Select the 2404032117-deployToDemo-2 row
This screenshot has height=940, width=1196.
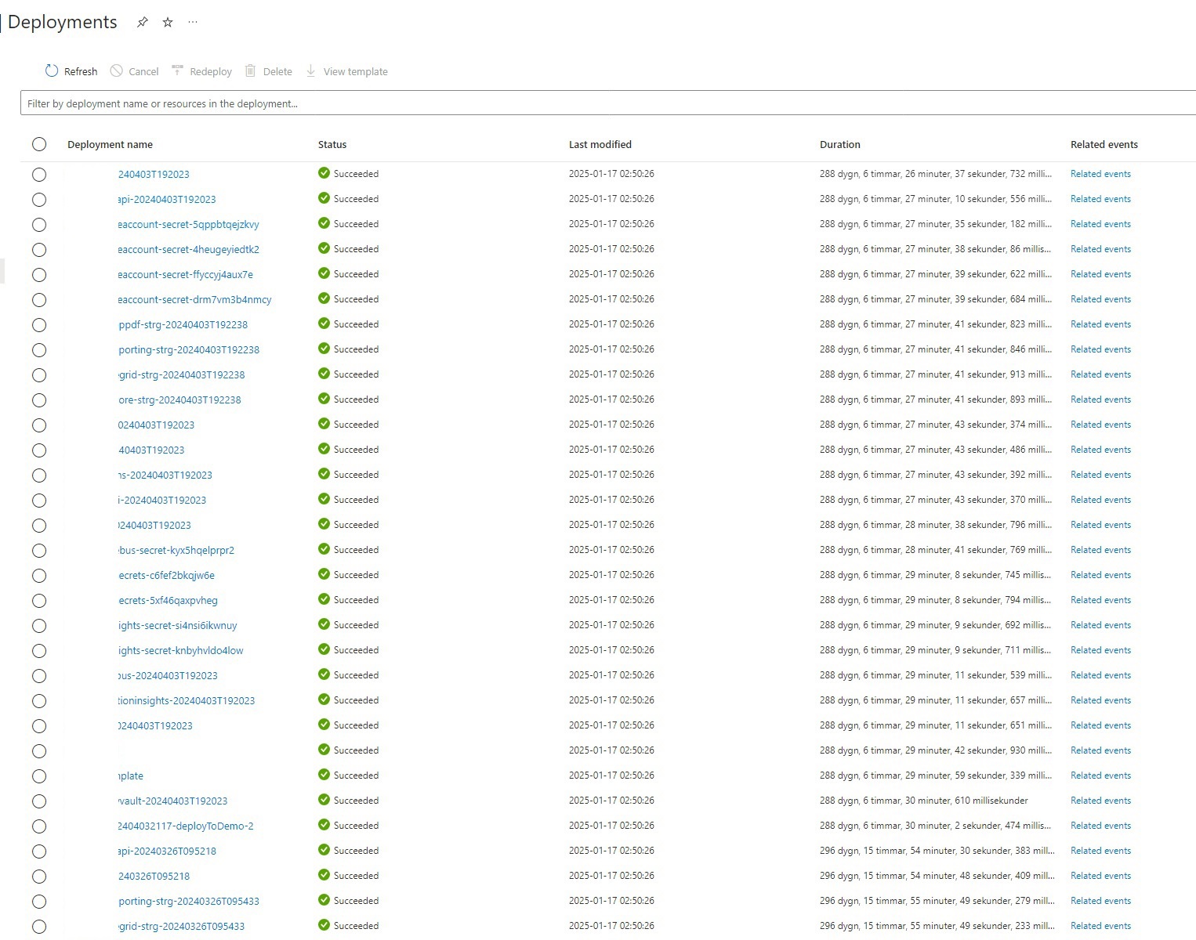click(x=39, y=826)
